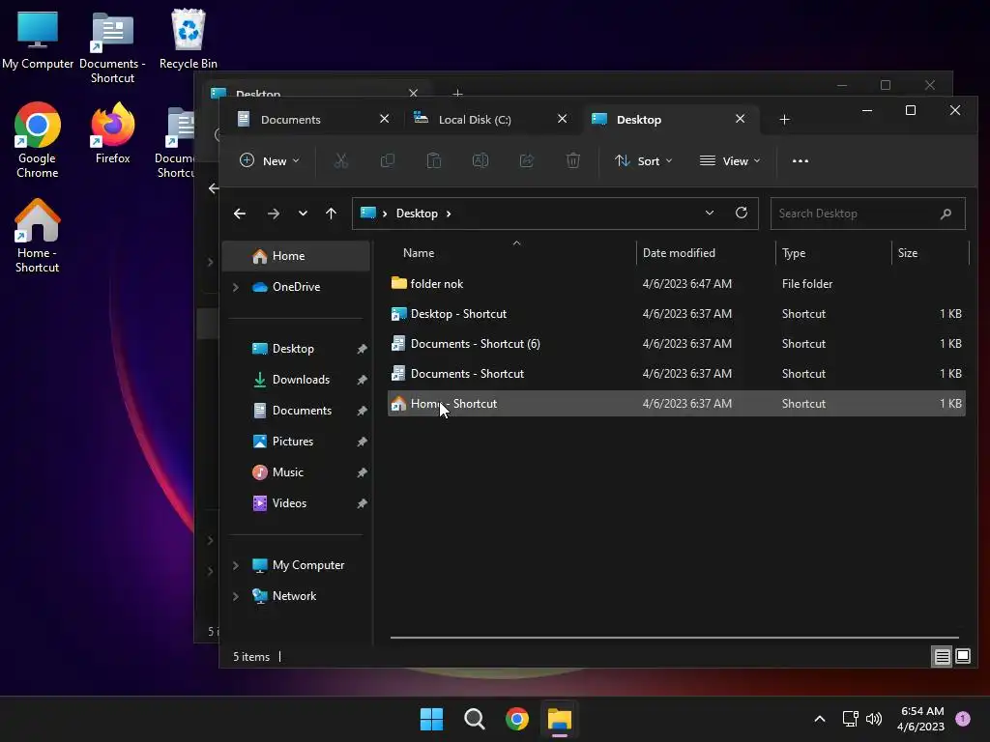
Task: Select the My Computer desktop icon
Action: [x=38, y=39]
